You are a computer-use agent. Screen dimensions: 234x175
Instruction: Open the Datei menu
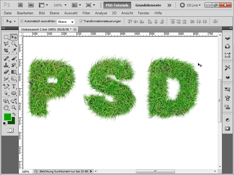tap(8, 13)
